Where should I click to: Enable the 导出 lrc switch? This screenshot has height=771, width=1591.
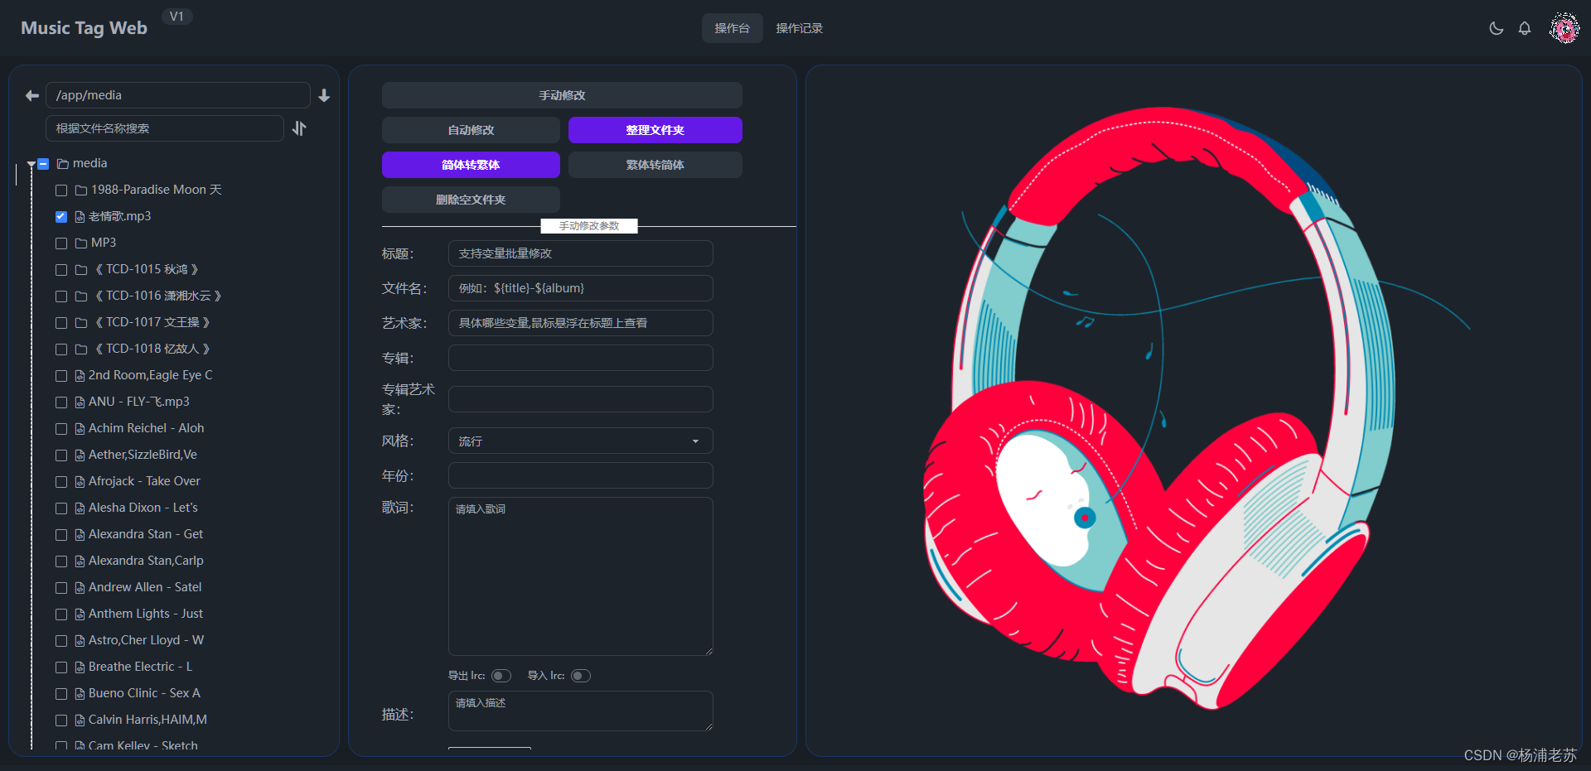coord(501,676)
